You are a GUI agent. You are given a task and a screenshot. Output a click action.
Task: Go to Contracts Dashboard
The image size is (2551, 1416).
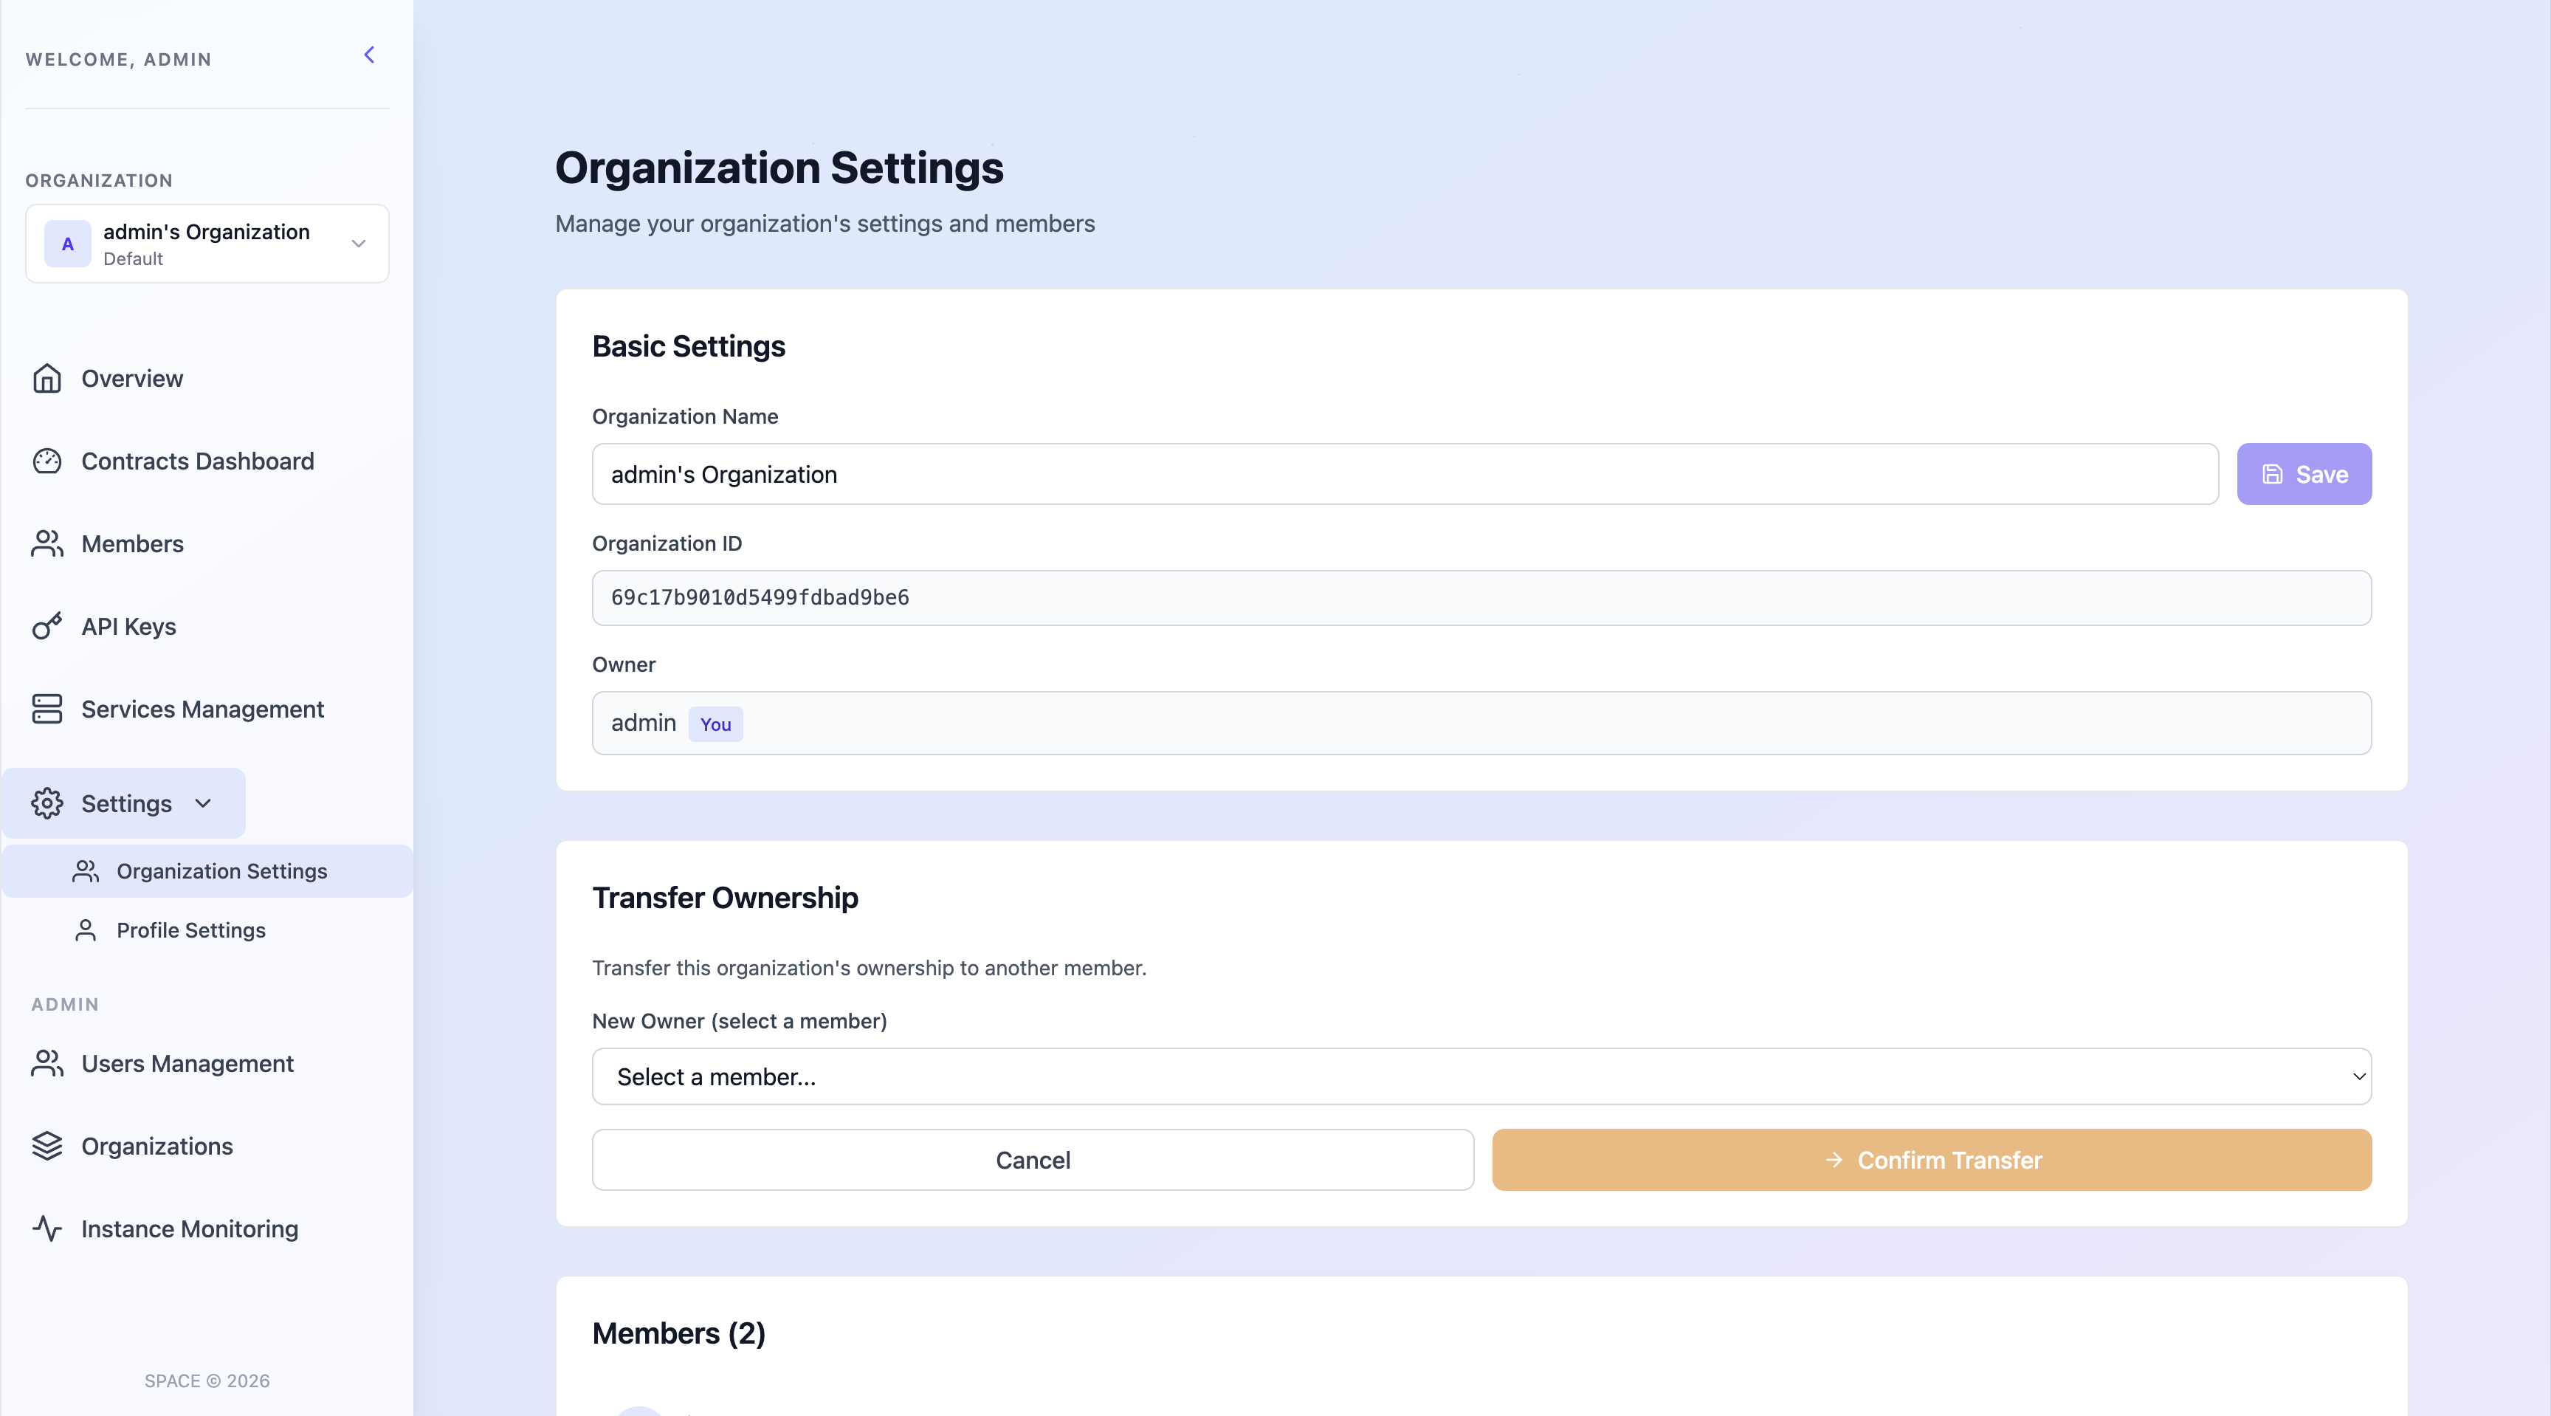[197, 461]
